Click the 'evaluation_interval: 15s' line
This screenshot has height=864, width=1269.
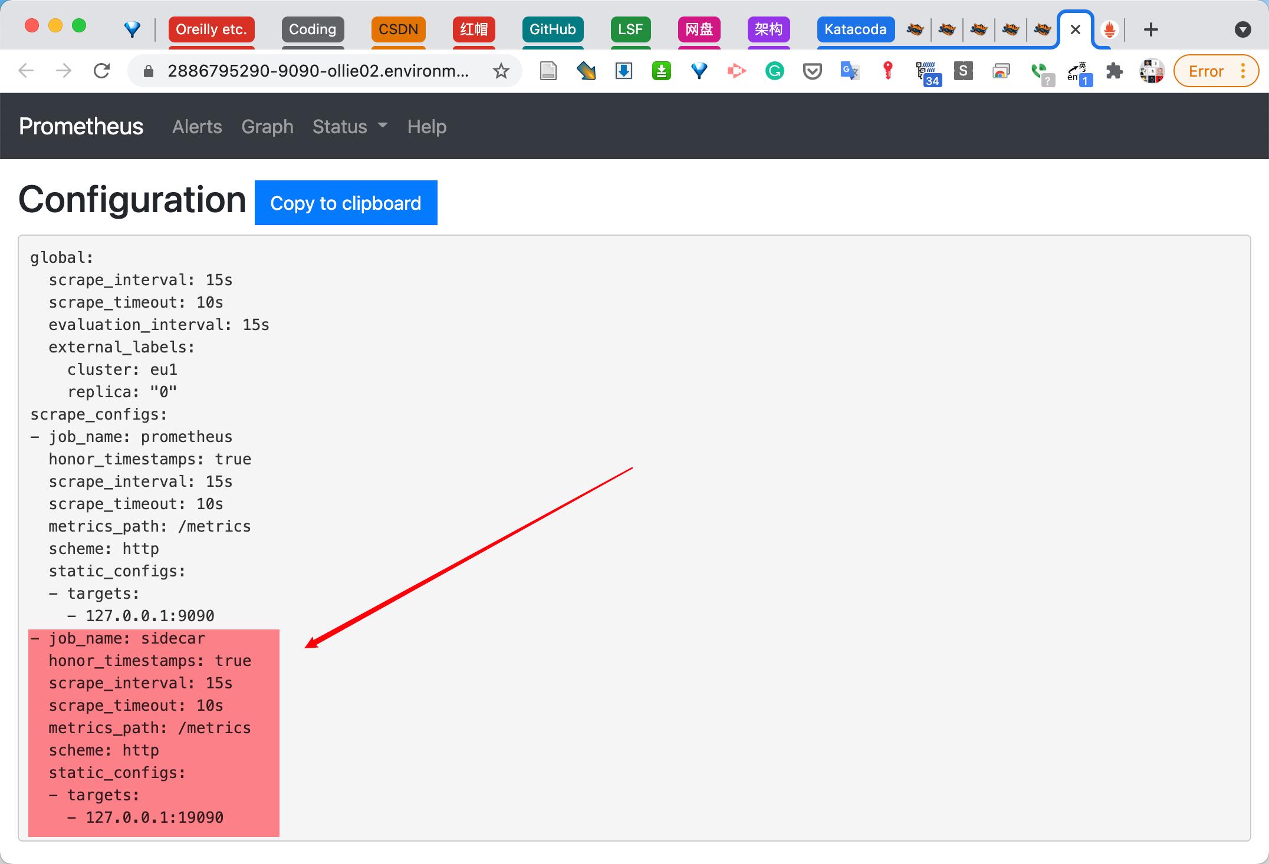pyautogui.click(x=159, y=325)
